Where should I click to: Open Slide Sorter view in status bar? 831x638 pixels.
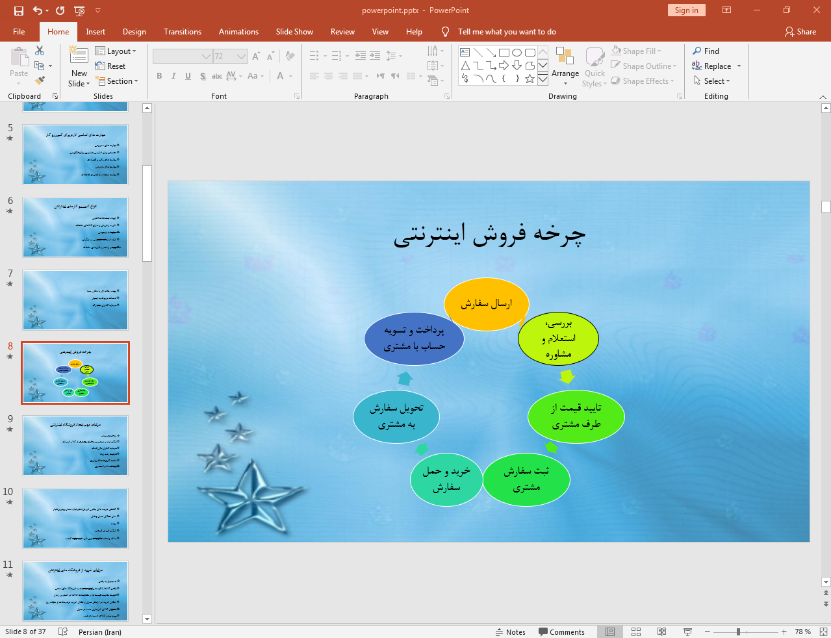point(636,632)
